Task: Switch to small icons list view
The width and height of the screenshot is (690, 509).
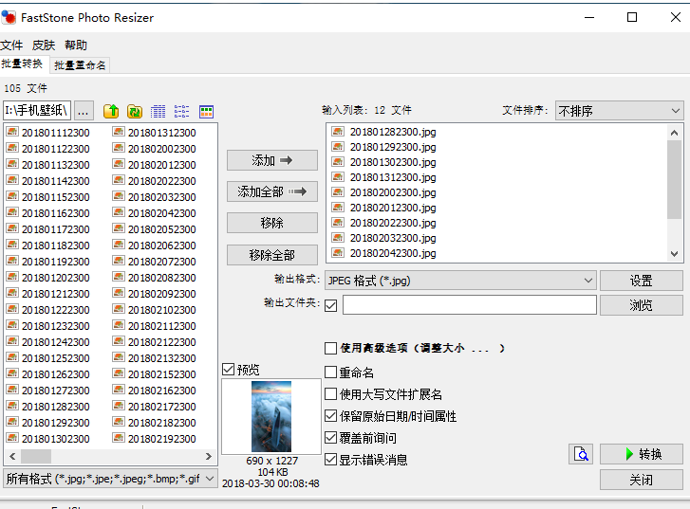Action: [181, 111]
